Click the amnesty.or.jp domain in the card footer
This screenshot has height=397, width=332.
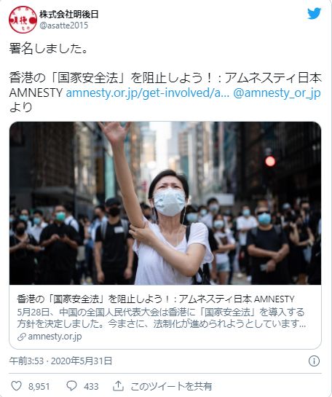[55, 337]
